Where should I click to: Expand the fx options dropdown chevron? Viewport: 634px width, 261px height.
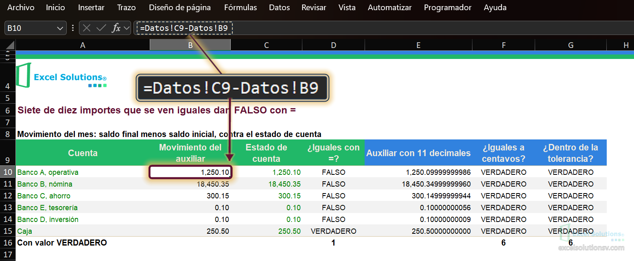coord(126,28)
